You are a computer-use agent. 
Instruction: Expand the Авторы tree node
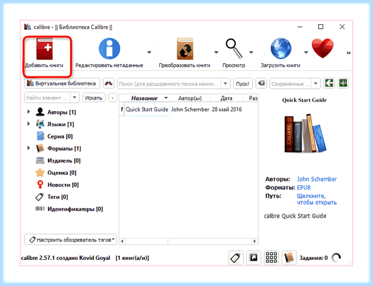point(29,111)
